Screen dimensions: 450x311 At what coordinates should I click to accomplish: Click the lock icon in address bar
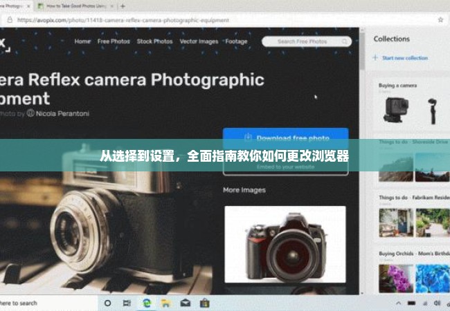point(10,20)
